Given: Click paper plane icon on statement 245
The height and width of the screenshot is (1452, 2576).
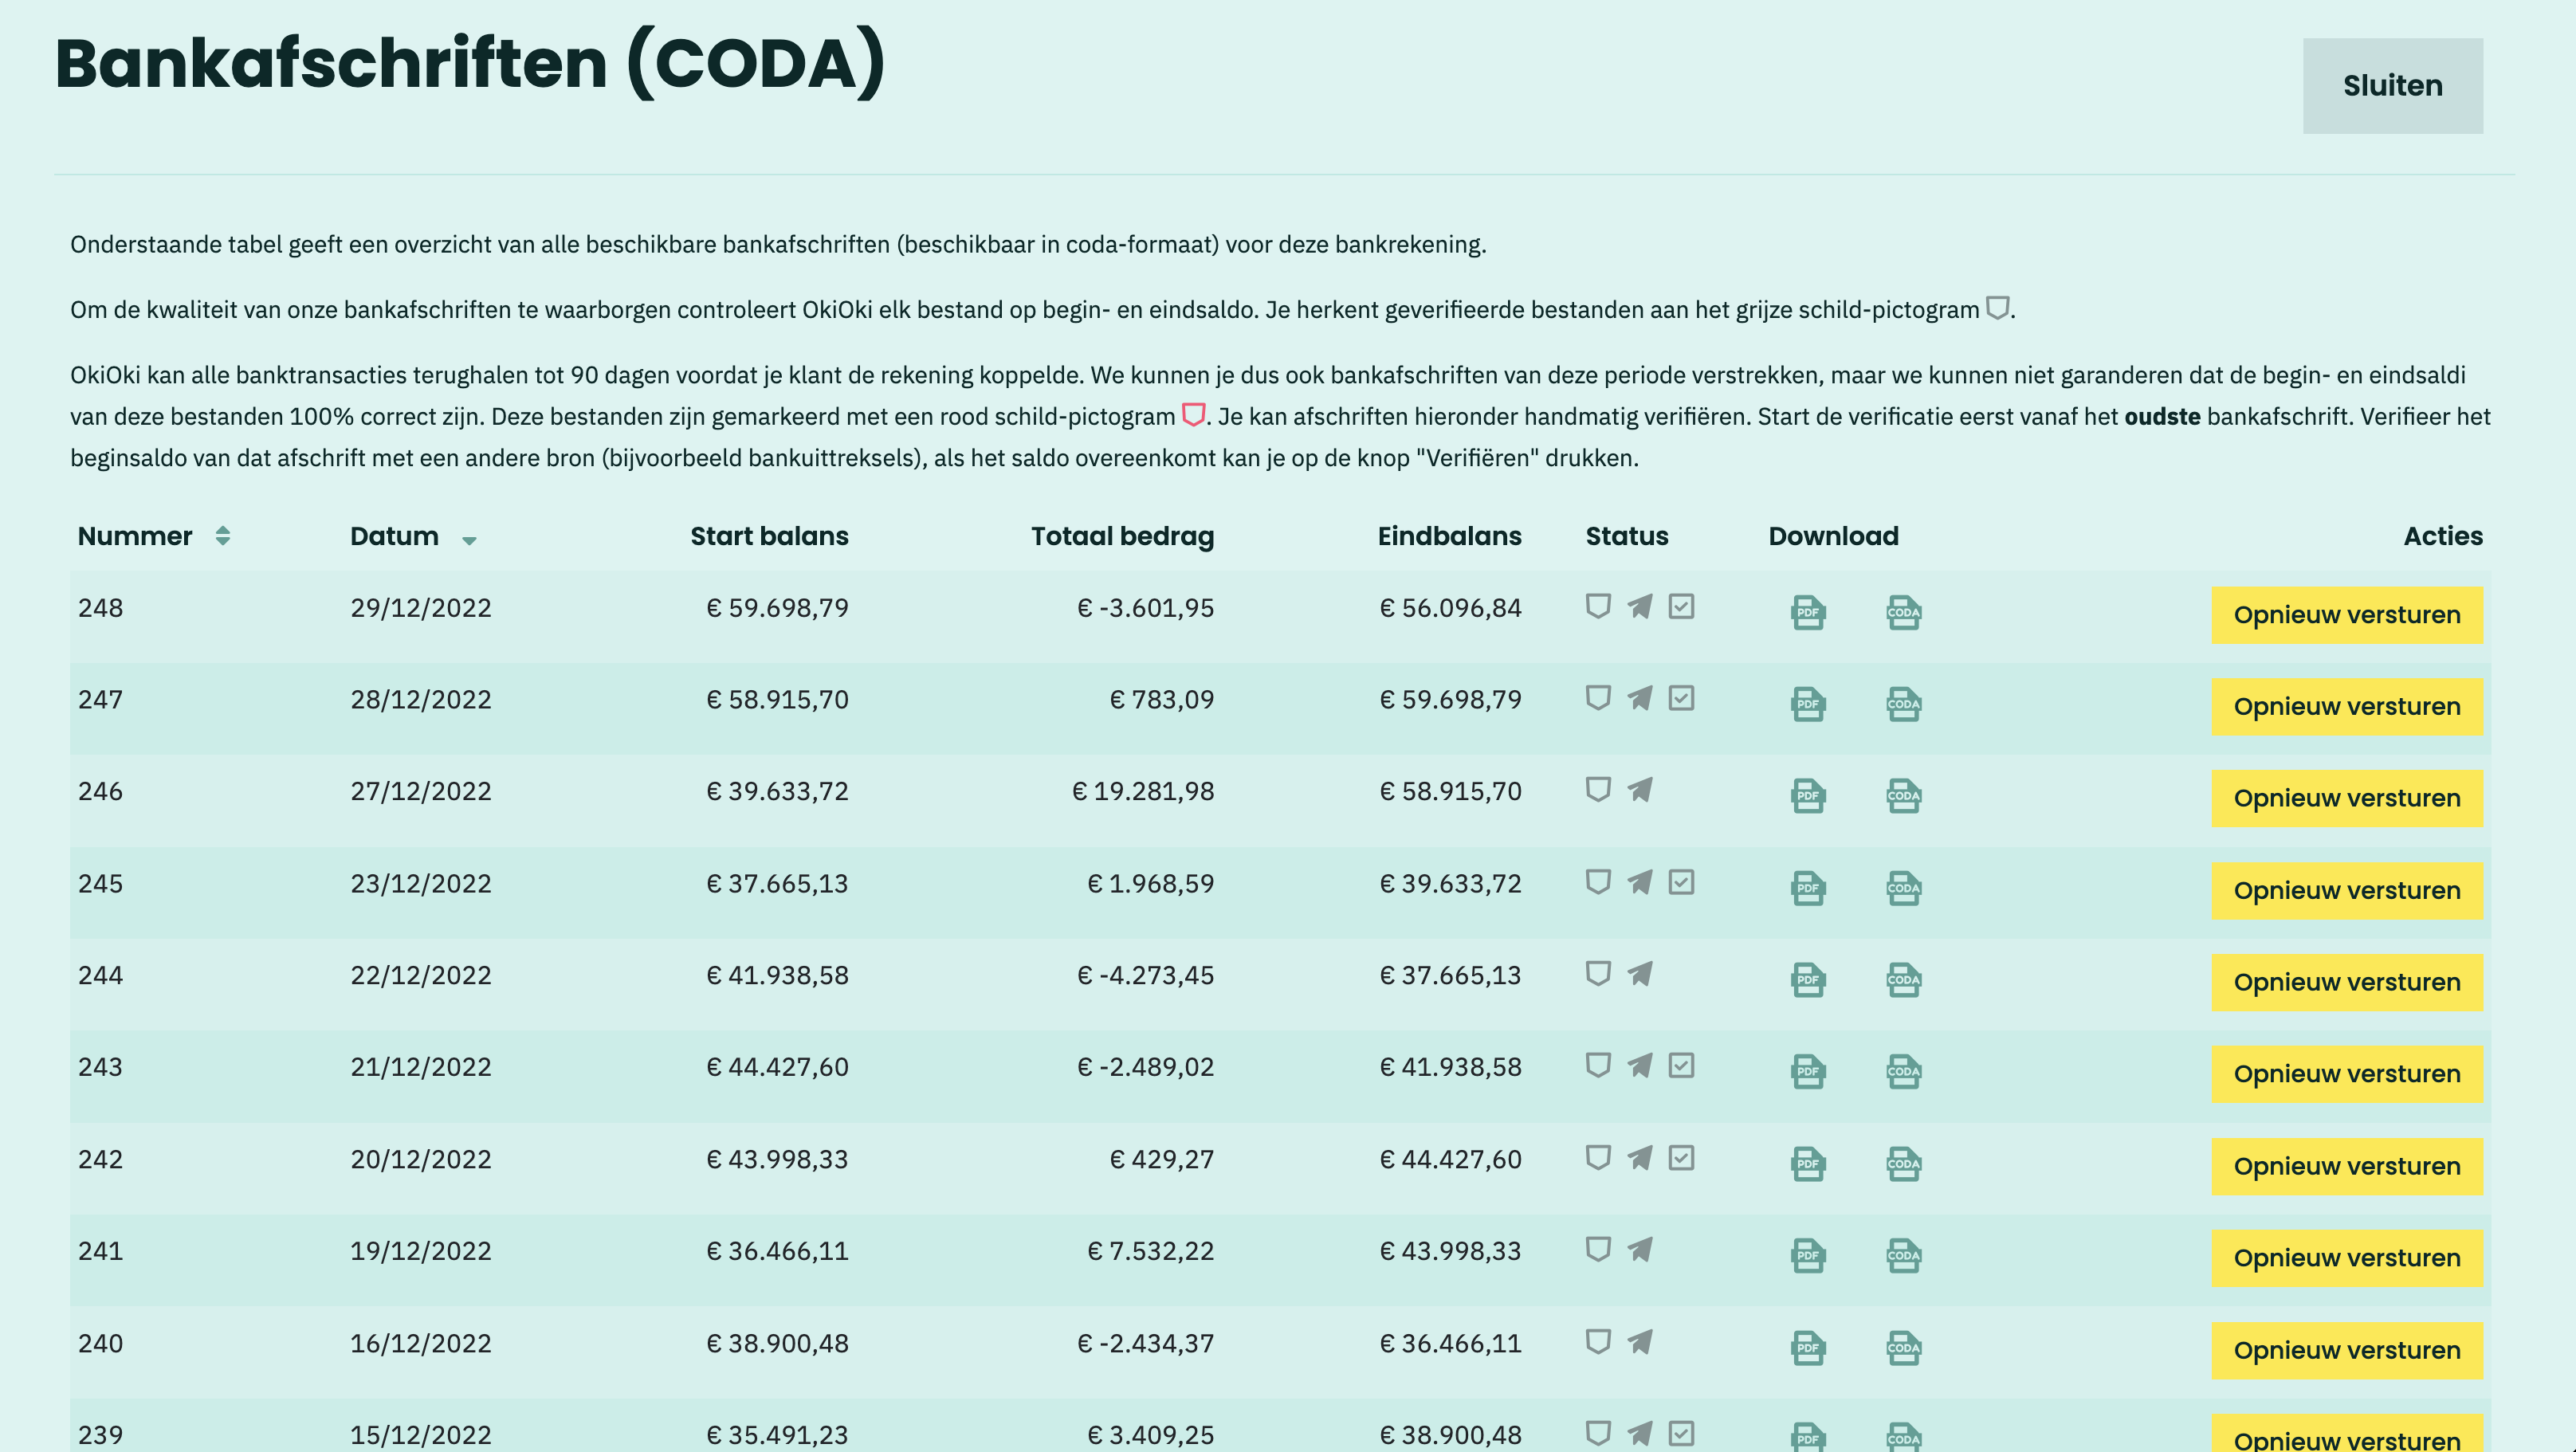Looking at the screenshot, I should [x=1640, y=882].
